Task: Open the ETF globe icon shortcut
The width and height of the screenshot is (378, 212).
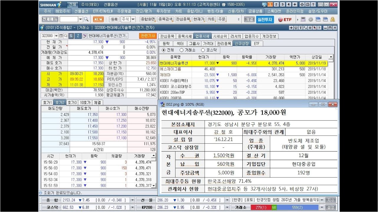Action: click(x=285, y=19)
